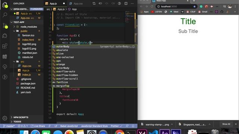The height and width of the screenshot is (134, 239).
Task: Open options for Singapore_road download
Action: pyautogui.click(x=209, y=124)
